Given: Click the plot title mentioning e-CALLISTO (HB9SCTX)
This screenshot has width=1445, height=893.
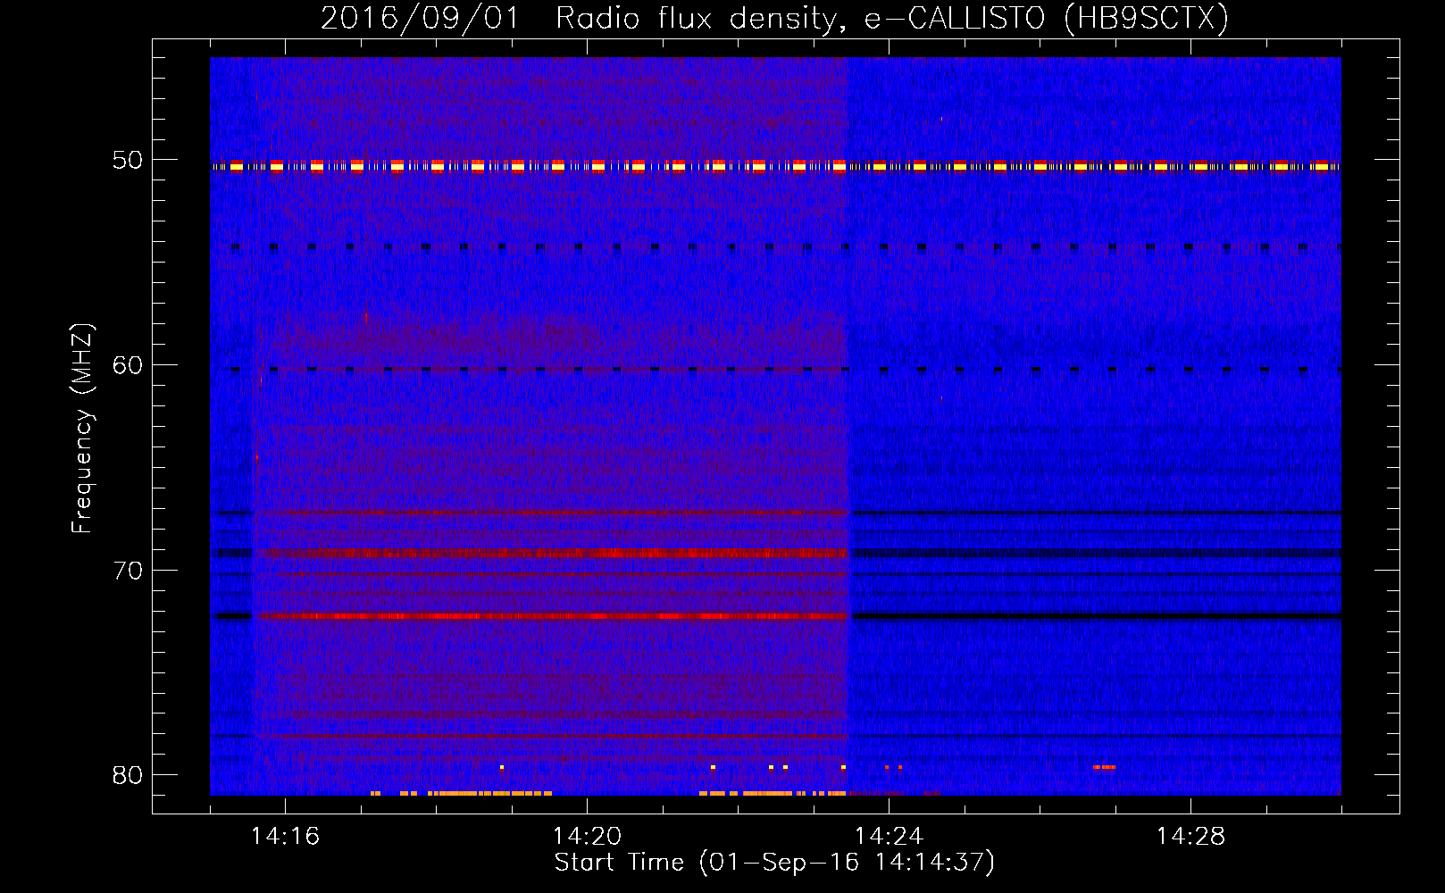Looking at the screenshot, I should [x=774, y=18].
